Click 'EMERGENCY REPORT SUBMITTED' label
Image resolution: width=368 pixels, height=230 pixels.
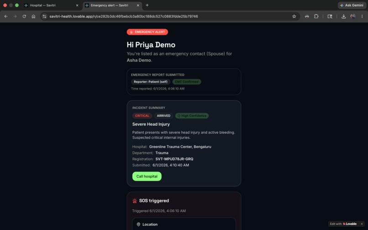[158, 75]
